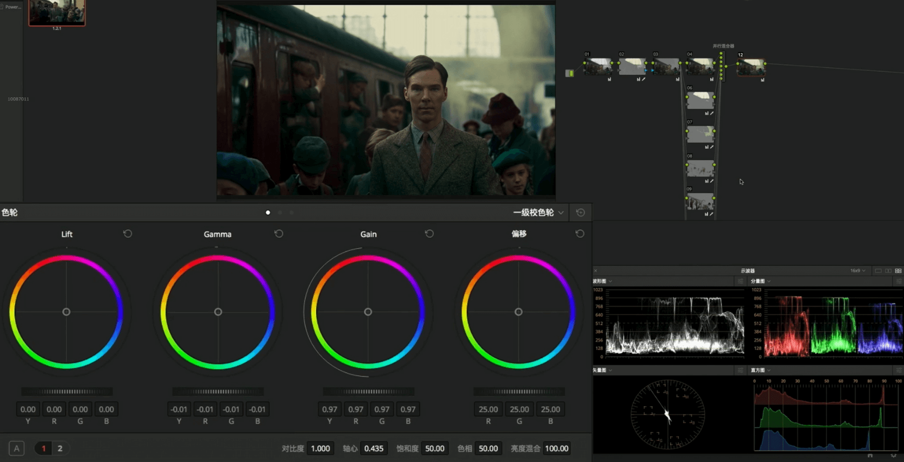This screenshot has height=462, width=904.
Task: Open the 矢量图 vectorscope type dropdown
Action: pyautogui.click(x=603, y=370)
